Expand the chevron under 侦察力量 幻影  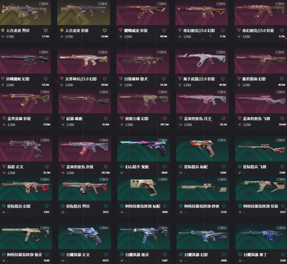[x=122, y=124]
